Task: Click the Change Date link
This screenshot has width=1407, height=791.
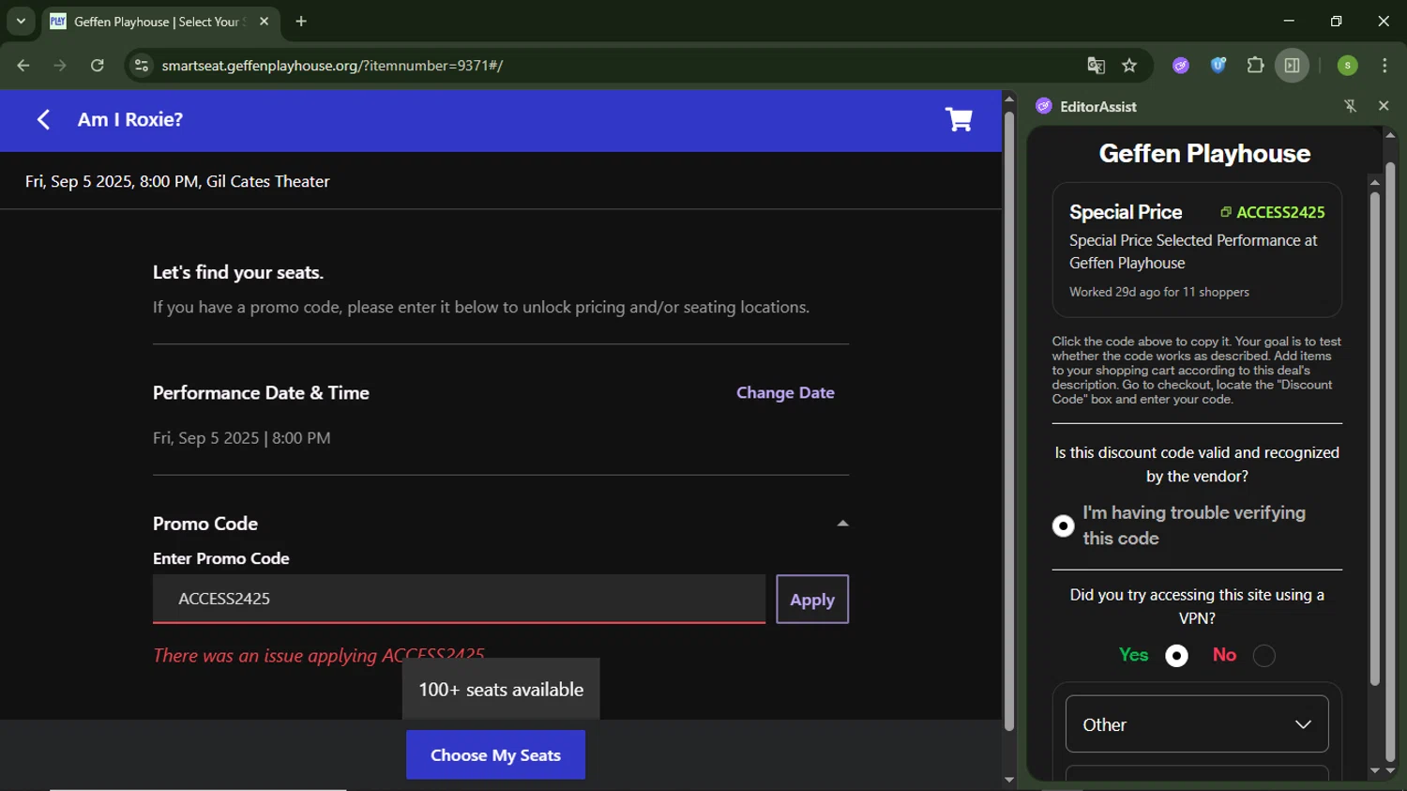Action: tap(785, 393)
